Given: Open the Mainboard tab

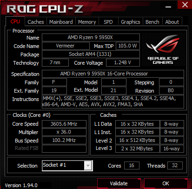Looking at the screenshot, I should click(x=61, y=22).
